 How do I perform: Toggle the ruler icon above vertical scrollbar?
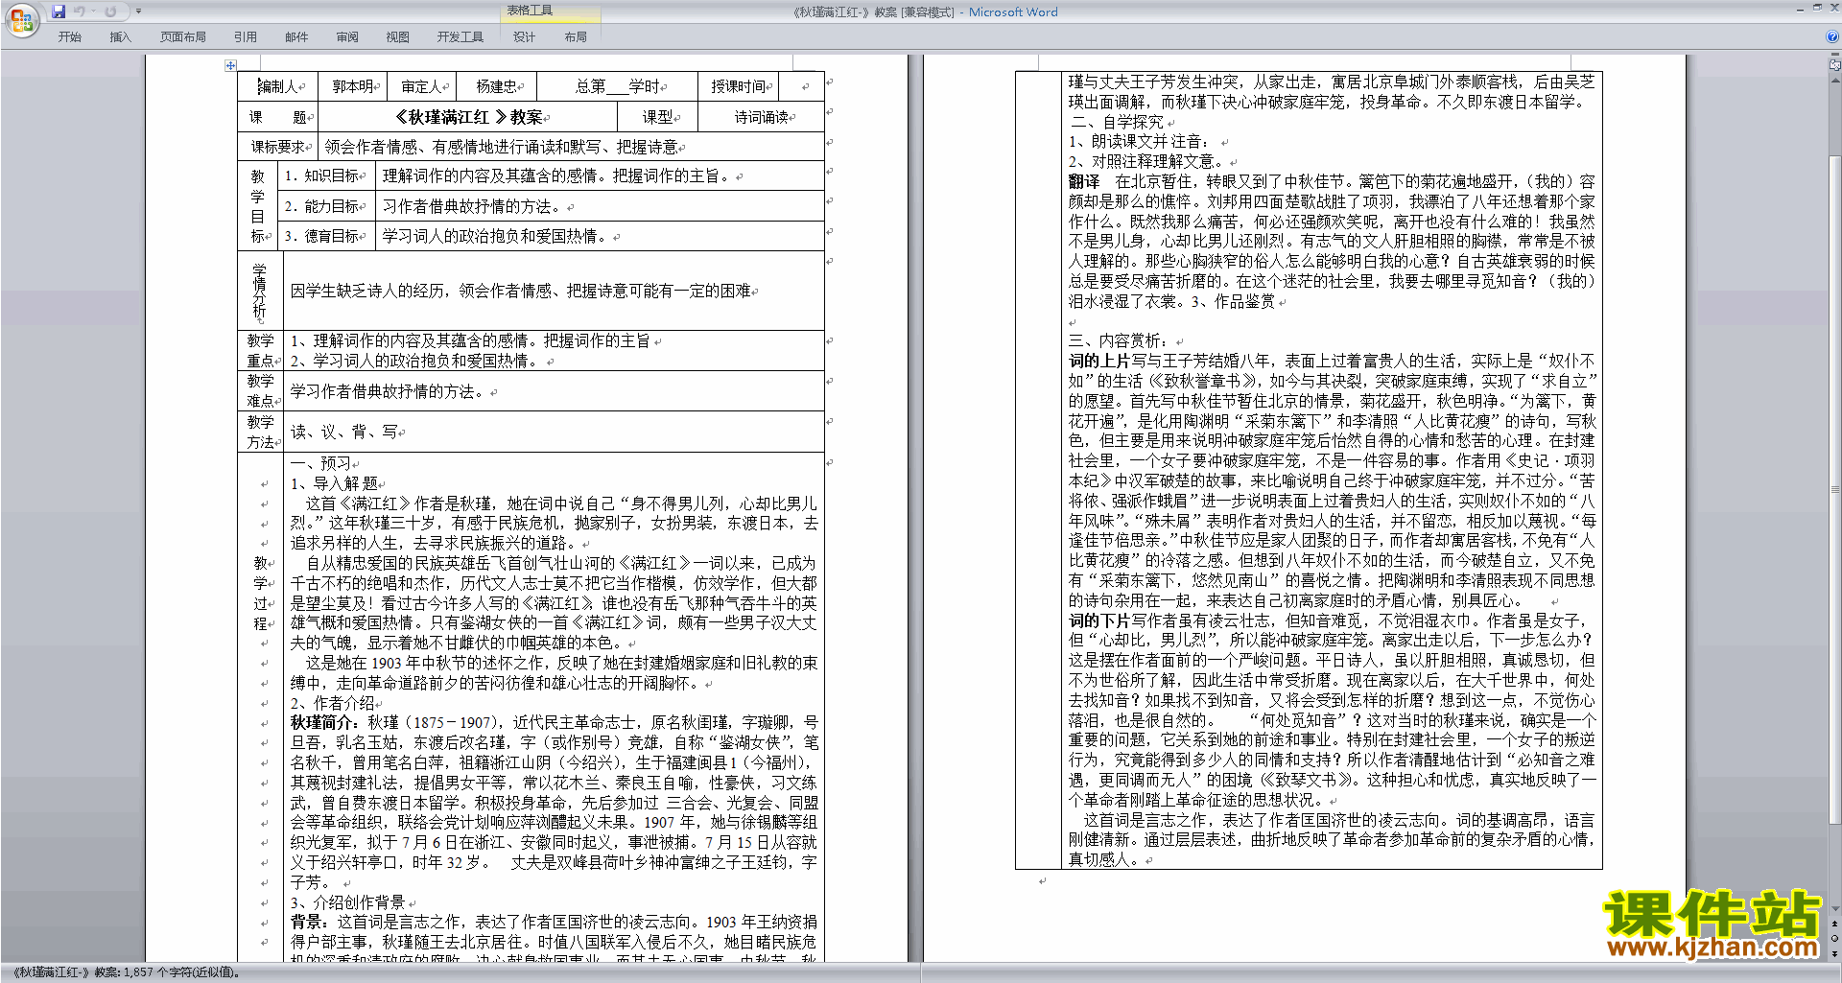click(x=1834, y=65)
